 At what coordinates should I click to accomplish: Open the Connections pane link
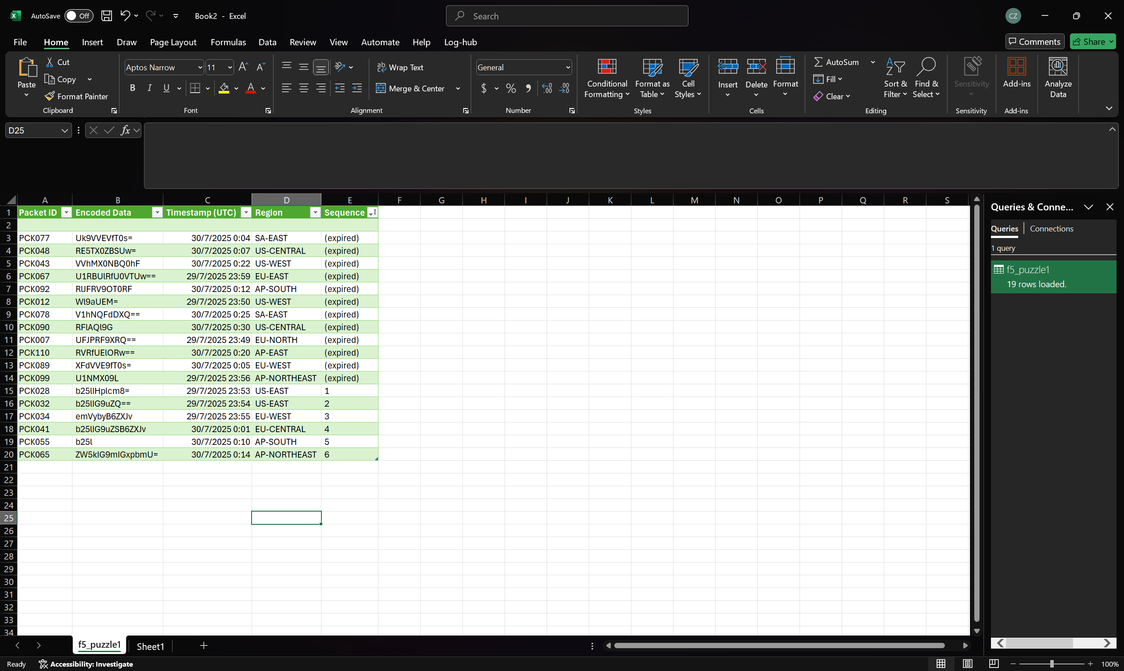1051,228
